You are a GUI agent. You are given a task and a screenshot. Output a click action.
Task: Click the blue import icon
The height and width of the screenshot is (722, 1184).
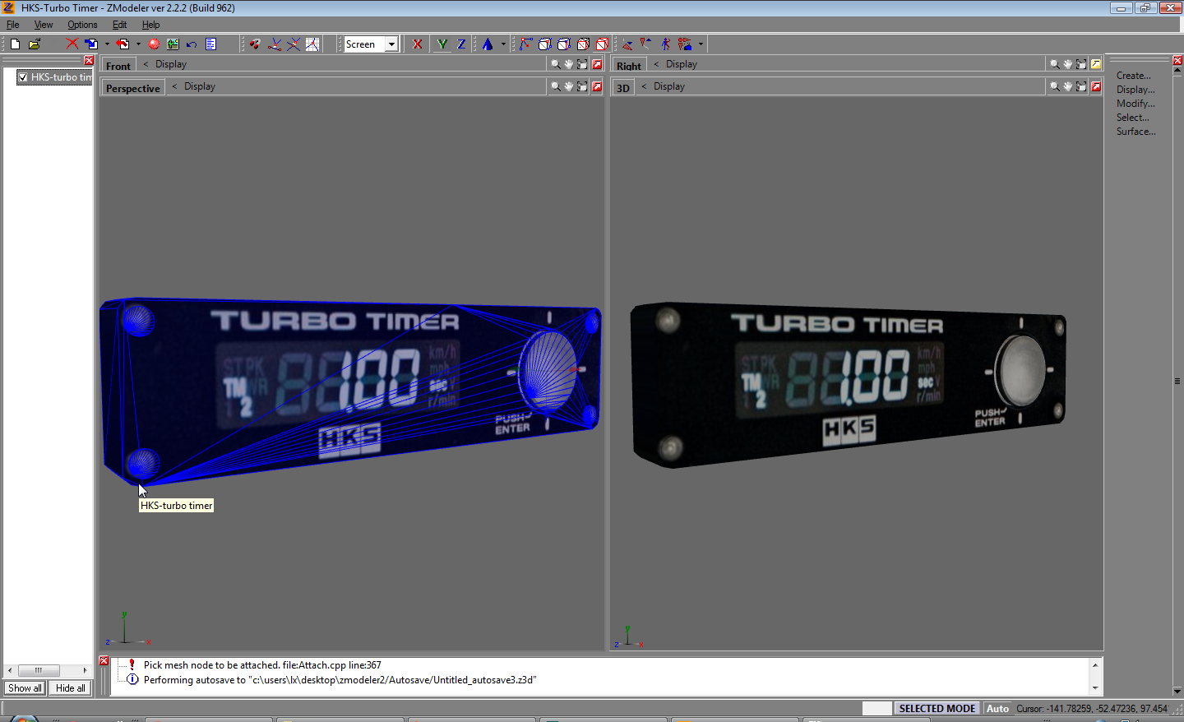[x=91, y=44]
